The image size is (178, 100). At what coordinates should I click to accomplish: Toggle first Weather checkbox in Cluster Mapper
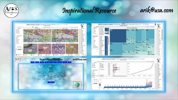17,29
